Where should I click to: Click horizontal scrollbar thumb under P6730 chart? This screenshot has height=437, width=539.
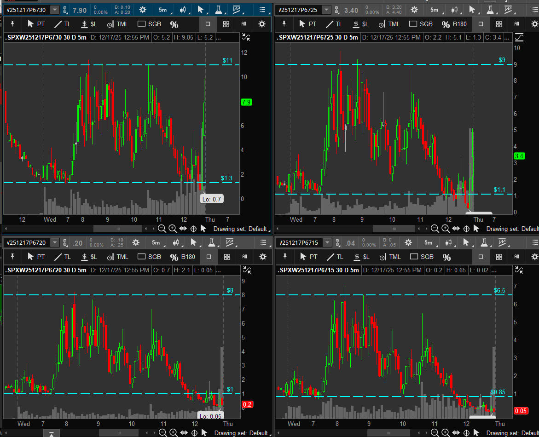[118, 229]
